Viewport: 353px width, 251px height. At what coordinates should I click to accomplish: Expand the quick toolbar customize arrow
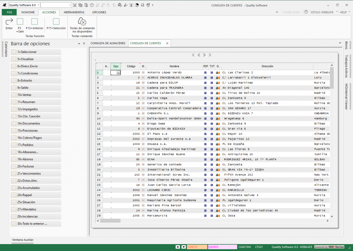coord(153,5)
